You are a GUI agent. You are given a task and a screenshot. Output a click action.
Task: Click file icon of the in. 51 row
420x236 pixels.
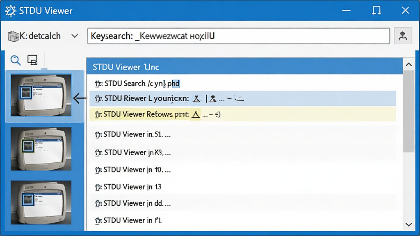click(98, 134)
